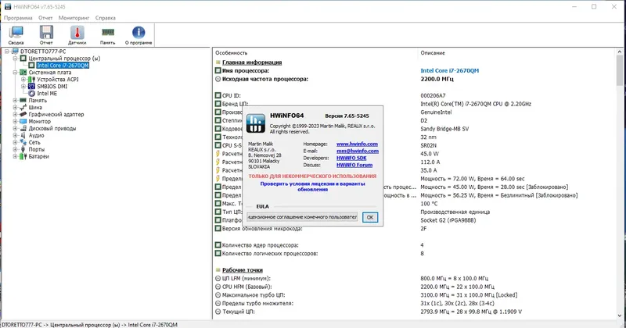Open the Справка menu
The width and height of the screenshot is (626, 328).
pos(106,18)
